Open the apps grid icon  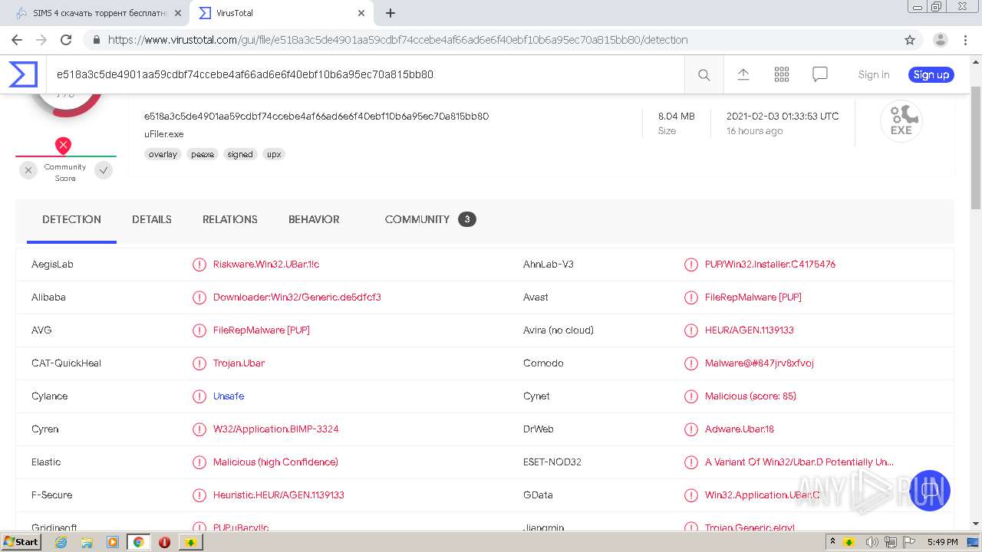pos(781,74)
